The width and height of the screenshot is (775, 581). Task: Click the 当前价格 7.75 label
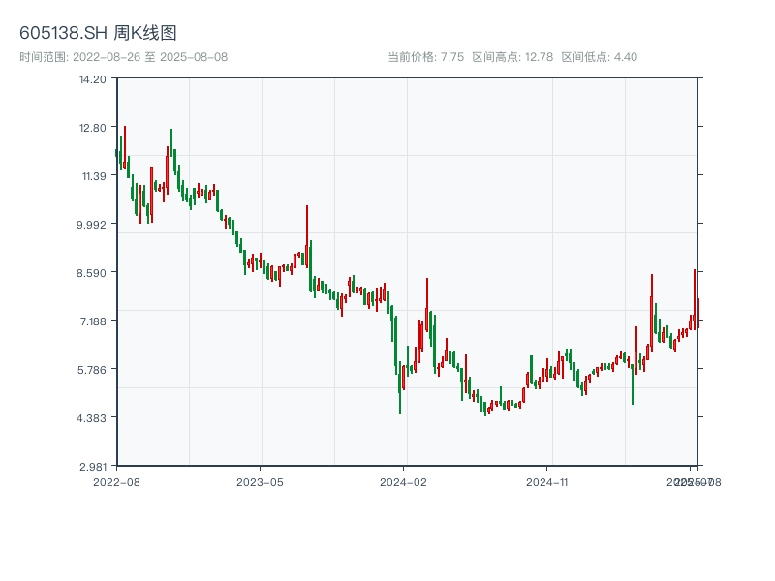pyautogui.click(x=425, y=57)
